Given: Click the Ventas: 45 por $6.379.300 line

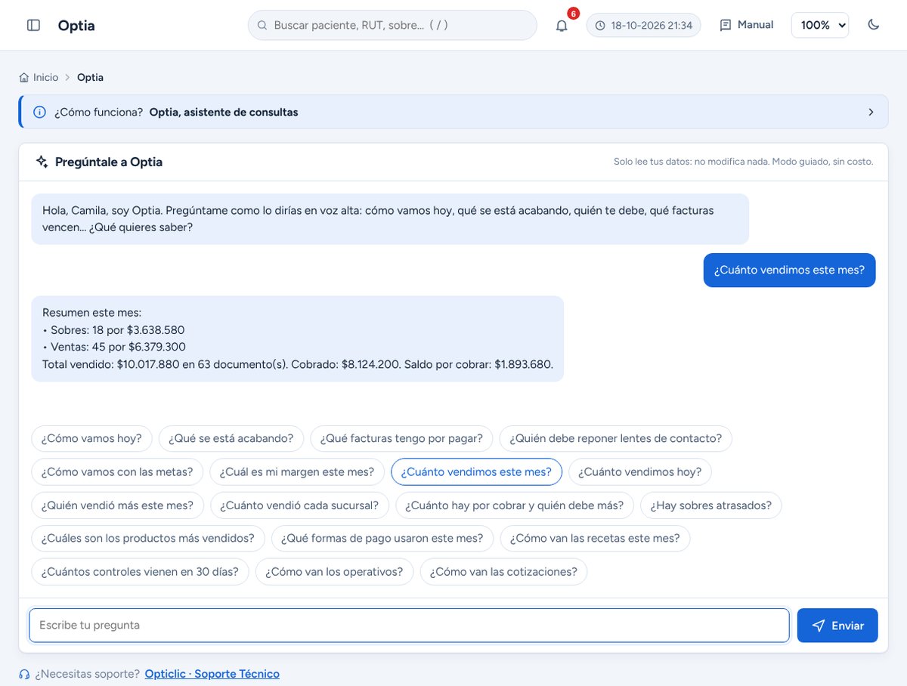Looking at the screenshot, I should (114, 347).
